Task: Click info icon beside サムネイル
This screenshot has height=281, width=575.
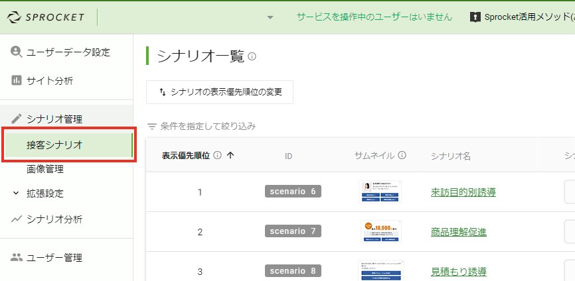Action: [402, 156]
